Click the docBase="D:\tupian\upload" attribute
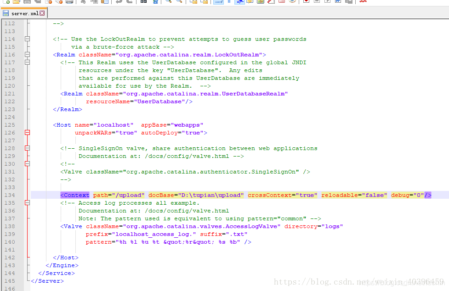Viewport: 449px width, 291px height. [196, 195]
